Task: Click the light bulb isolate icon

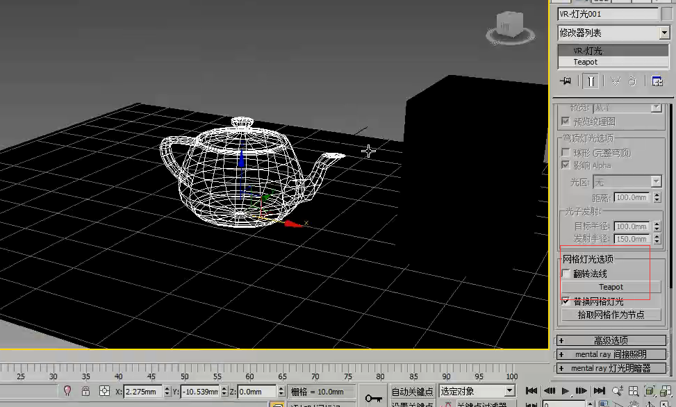Action: pyautogui.click(x=67, y=392)
